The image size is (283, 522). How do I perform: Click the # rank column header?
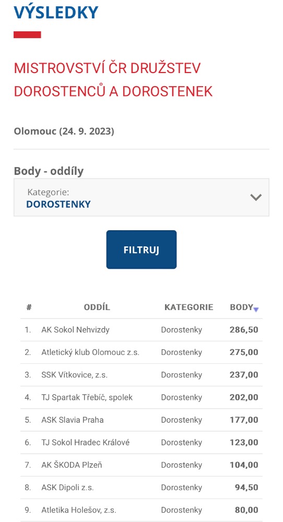pos(29,307)
